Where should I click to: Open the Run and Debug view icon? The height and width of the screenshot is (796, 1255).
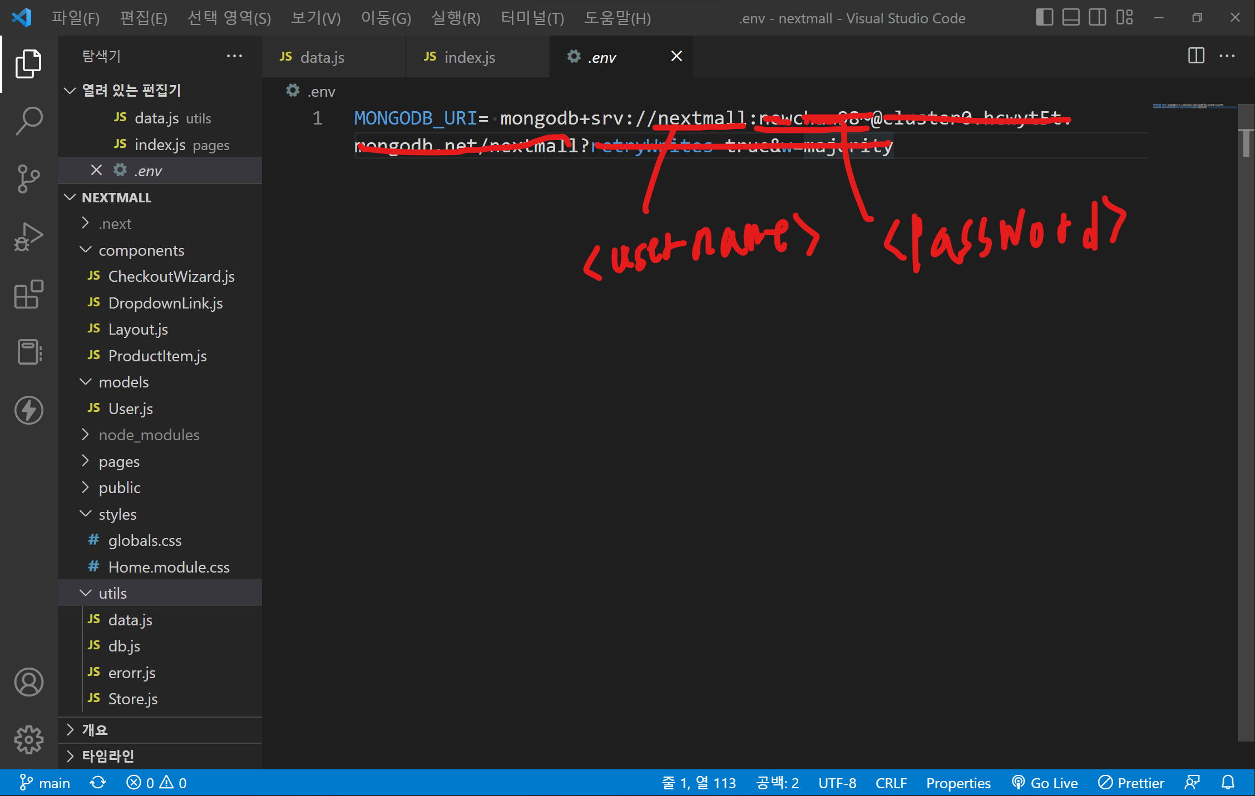28,237
